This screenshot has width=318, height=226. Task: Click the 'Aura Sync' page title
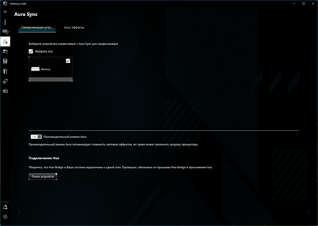(x=26, y=14)
